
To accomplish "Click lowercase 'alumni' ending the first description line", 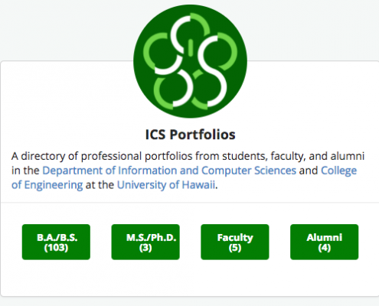I will [x=348, y=156].
